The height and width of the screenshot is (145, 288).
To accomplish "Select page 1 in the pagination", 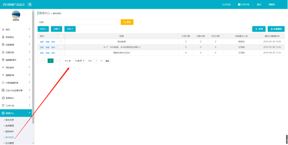I will click(x=51, y=61).
